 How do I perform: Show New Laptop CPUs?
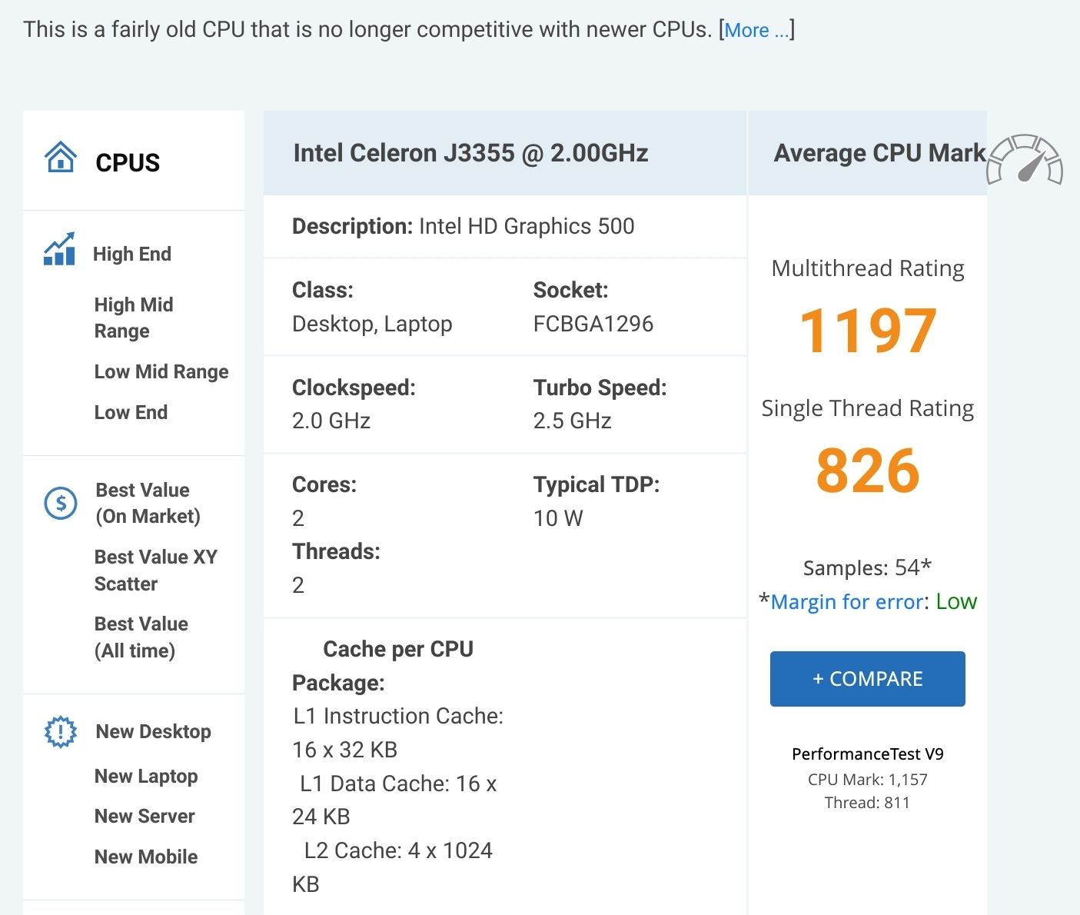tap(146, 776)
